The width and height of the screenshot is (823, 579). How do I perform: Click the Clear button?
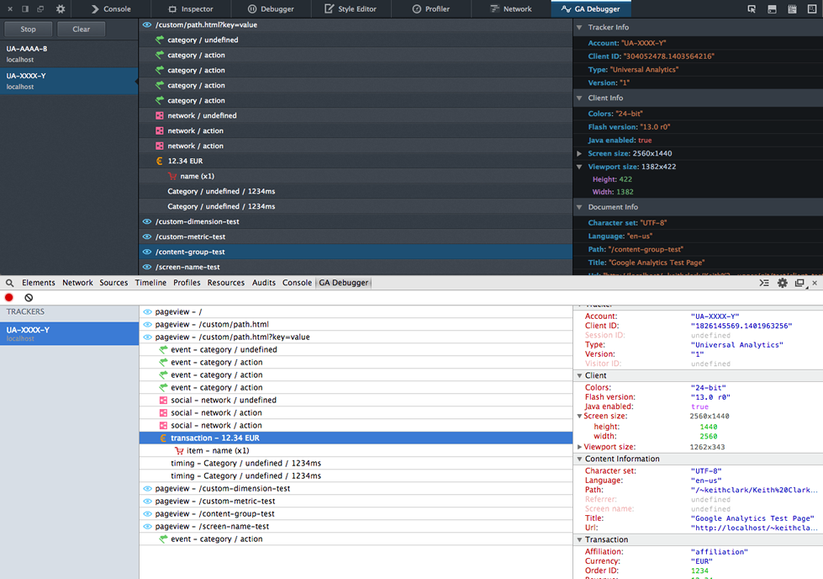click(x=82, y=29)
